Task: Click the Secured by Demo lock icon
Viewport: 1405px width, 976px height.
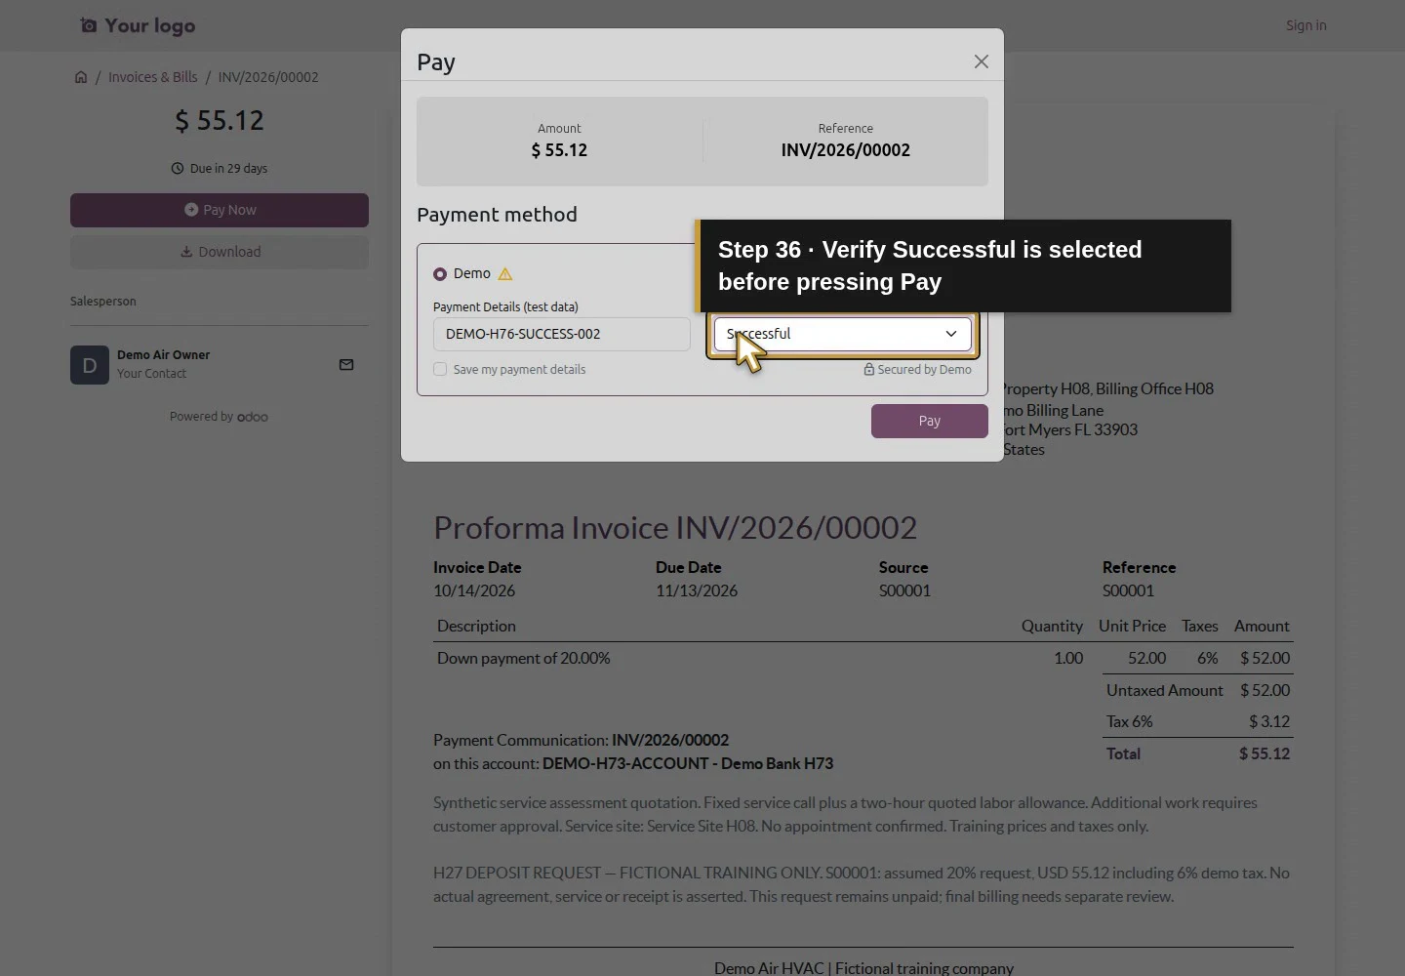Action: tap(868, 370)
